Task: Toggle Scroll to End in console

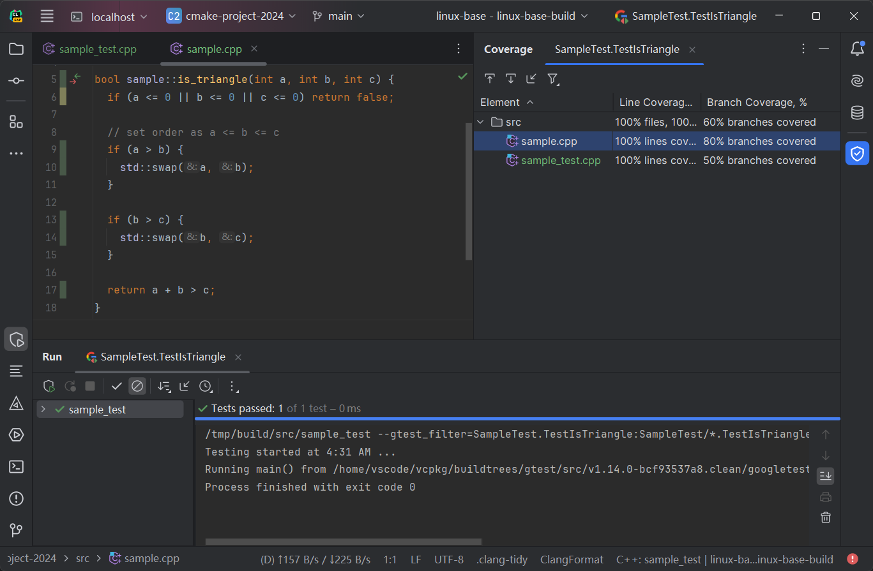Action: click(826, 476)
